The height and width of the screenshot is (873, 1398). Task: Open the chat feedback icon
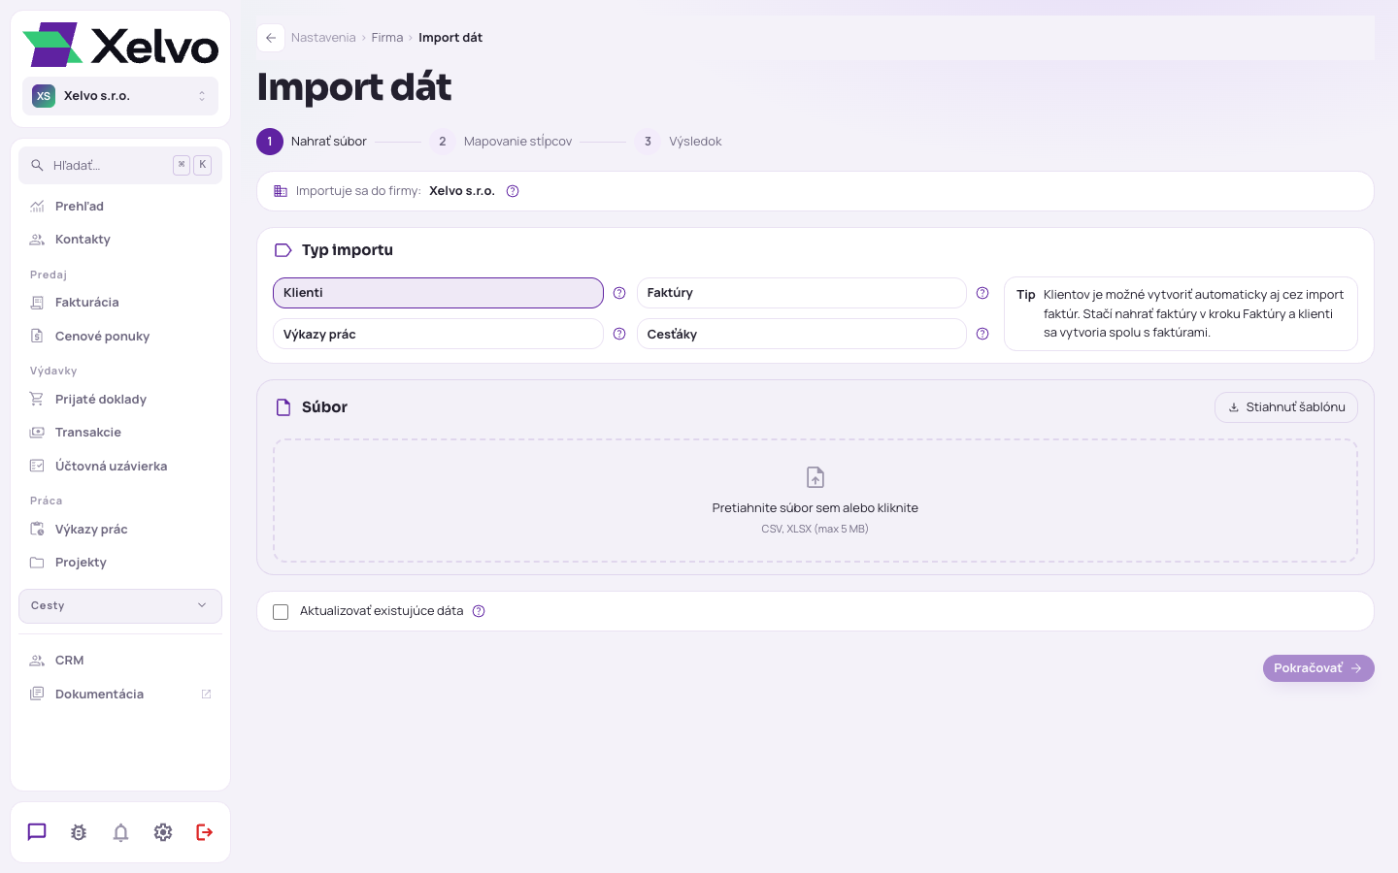pos(37,832)
